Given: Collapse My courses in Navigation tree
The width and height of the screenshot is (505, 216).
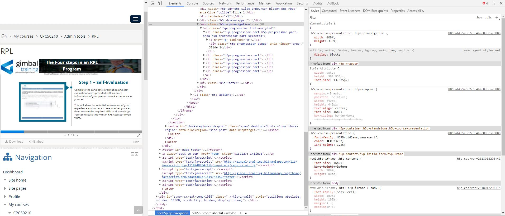Looking at the screenshot, I should pos(5,205).
